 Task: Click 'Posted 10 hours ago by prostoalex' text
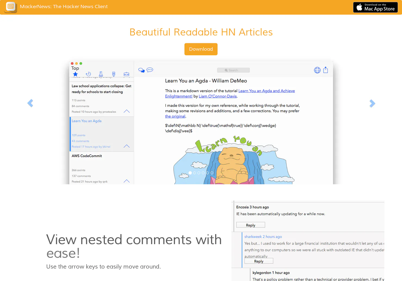coord(94,112)
